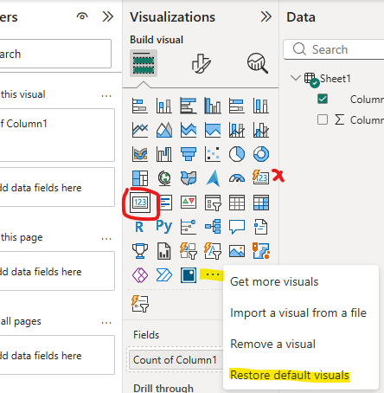The height and width of the screenshot is (393, 384).
Task: Select the smart narrative visual
Action: point(261,227)
